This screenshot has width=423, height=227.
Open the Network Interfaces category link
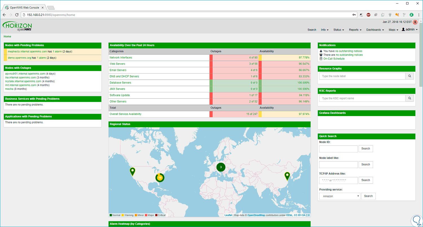[x=121, y=57]
